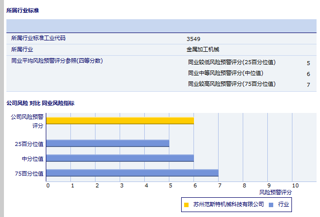Click the blue 75百分位值 bar
This screenshot has height=217, width=320.
(x=132, y=173)
